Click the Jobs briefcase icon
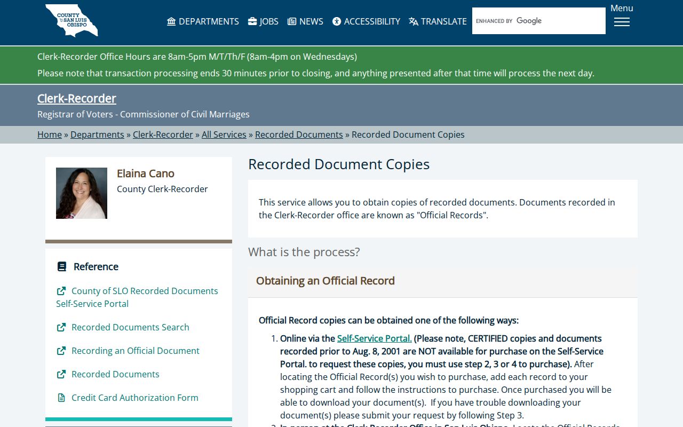The width and height of the screenshot is (683, 427). (x=252, y=21)
